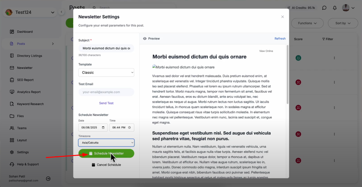
Task: Click the logout icon beside Sohan Patil
Action: 48,179
